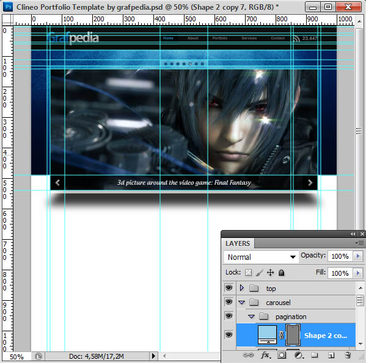This screenshot has width=366, height=363.
Task: Add a layer mask
Action: pos(282,355)
